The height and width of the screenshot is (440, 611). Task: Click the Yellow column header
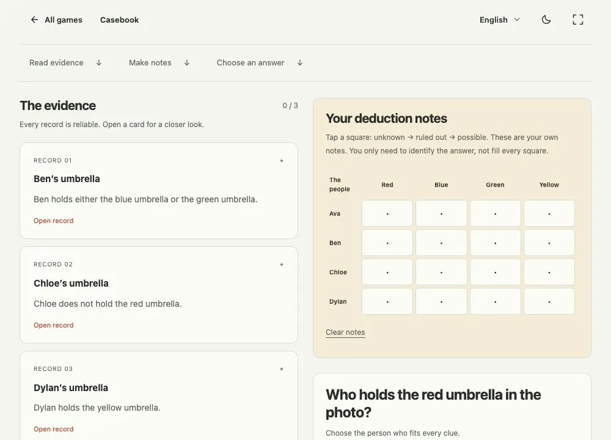coord(549,185)
